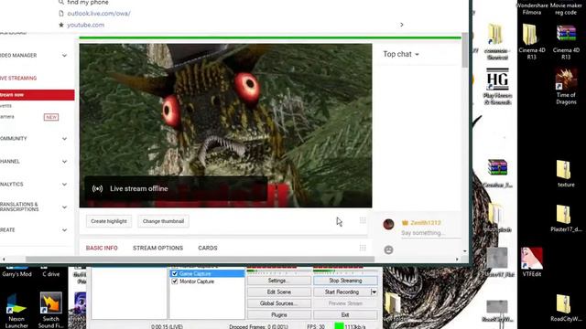The image size is (586, 329).
Task: Open the HG Play Heroes & Generals icon
Action: [497, 80]
